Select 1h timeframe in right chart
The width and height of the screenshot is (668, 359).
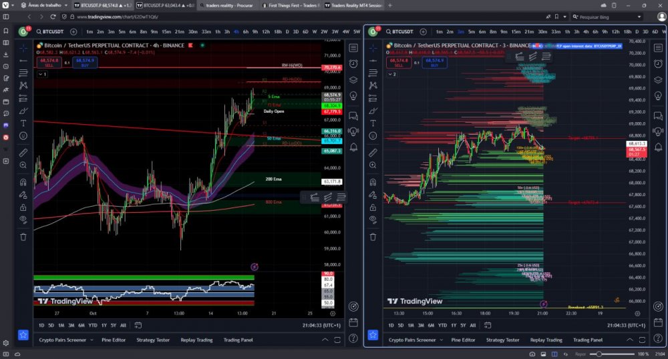(567, 31)
